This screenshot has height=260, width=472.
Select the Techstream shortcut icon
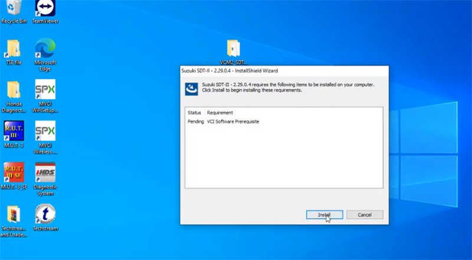(x=45, y=217)
